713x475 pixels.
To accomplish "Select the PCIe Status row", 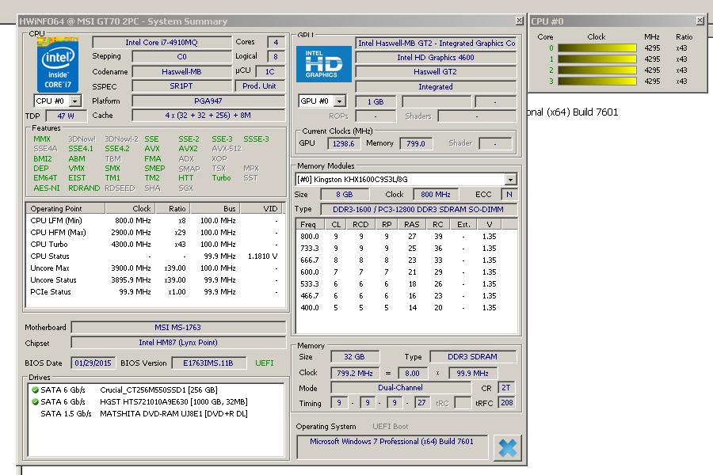I will pos(154,292).
